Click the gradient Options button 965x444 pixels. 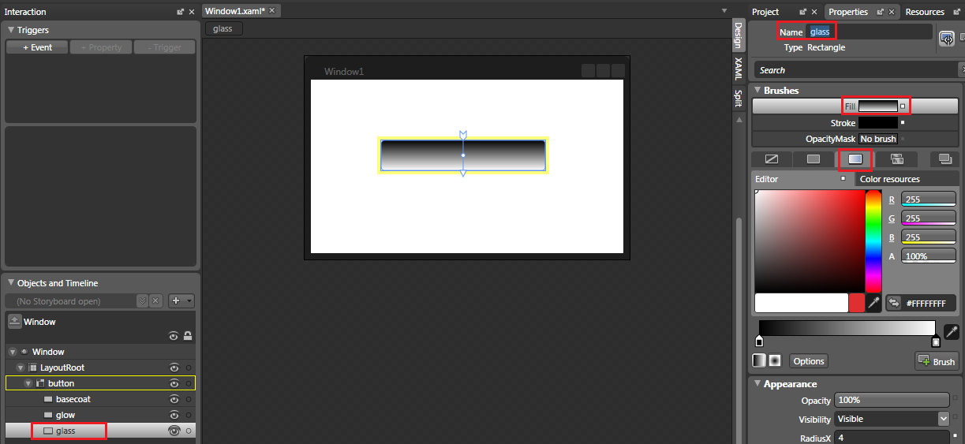coord(808,361)
